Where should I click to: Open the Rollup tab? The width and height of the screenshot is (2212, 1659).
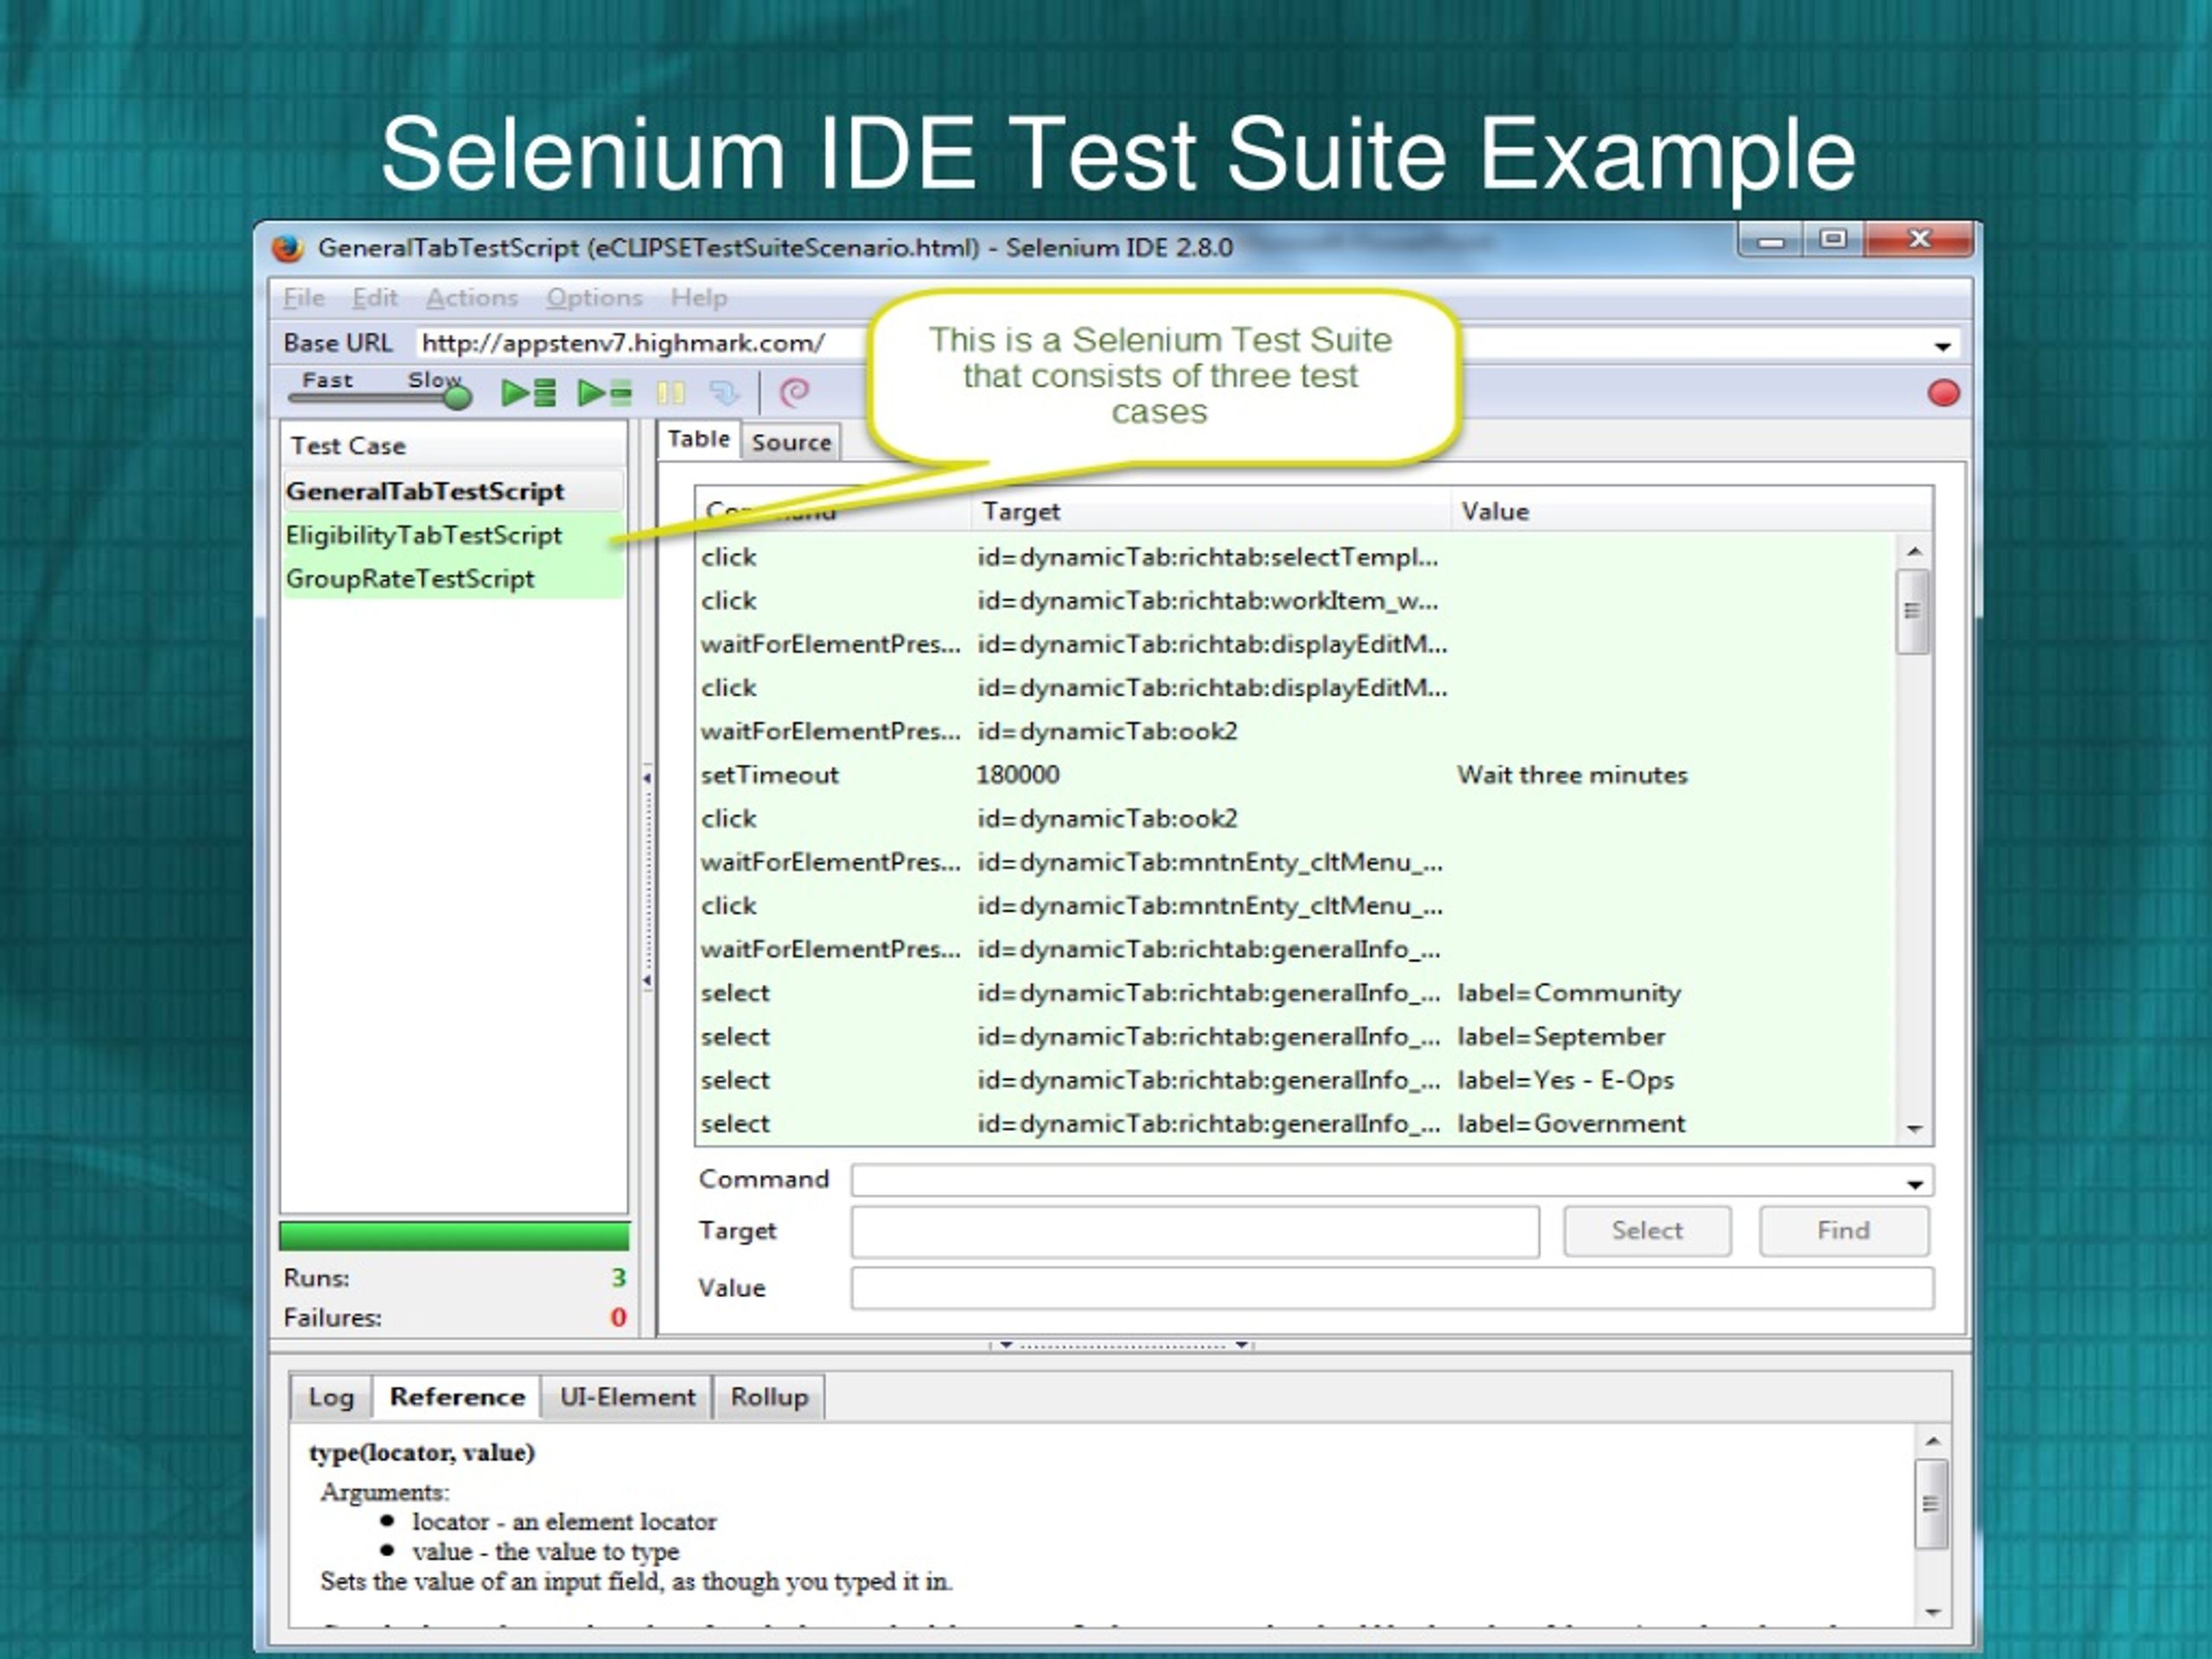[x=769, y=1397]
